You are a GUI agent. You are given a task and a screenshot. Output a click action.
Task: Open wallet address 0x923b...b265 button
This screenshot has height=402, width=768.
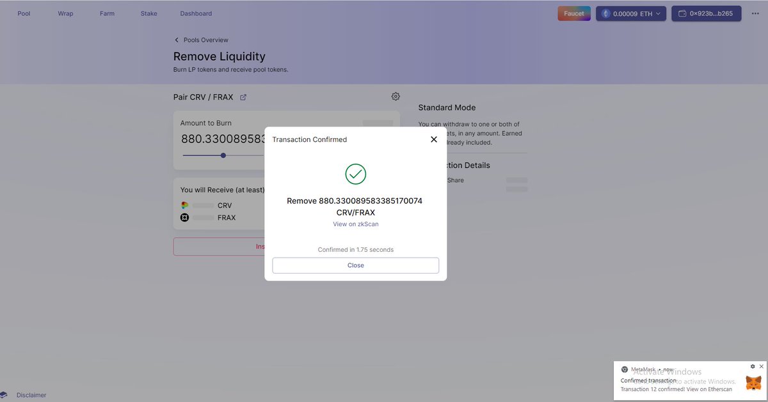706,13
